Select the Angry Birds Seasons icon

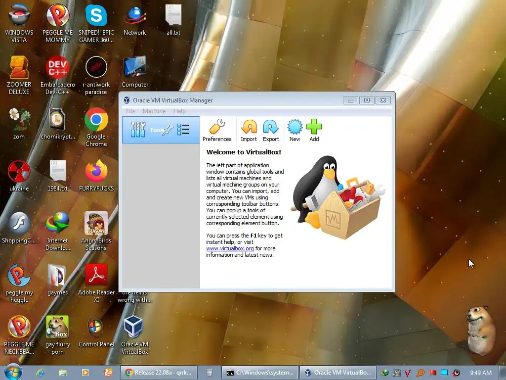[x=96, y=231]
